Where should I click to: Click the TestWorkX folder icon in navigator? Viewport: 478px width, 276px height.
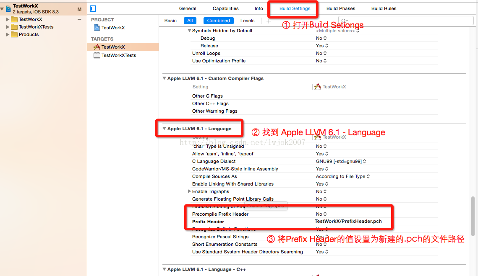(14, 19)
